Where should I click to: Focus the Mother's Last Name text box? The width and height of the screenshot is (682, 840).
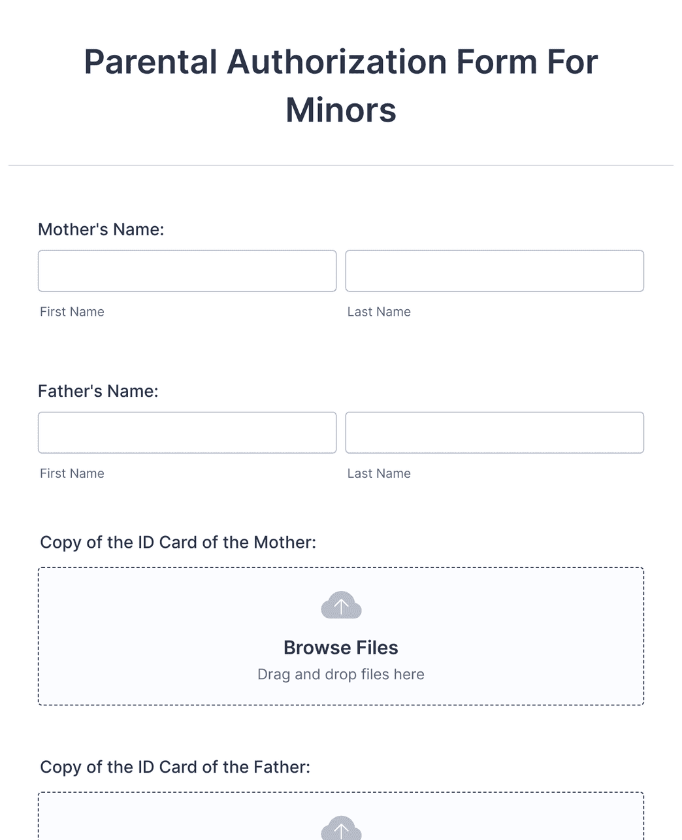495,271
